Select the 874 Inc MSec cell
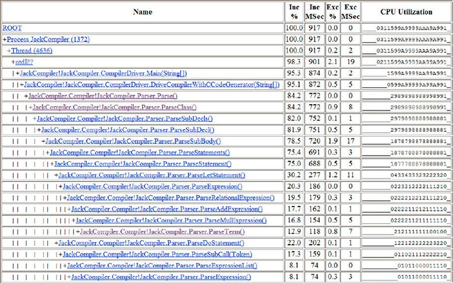 coord(315,73)
